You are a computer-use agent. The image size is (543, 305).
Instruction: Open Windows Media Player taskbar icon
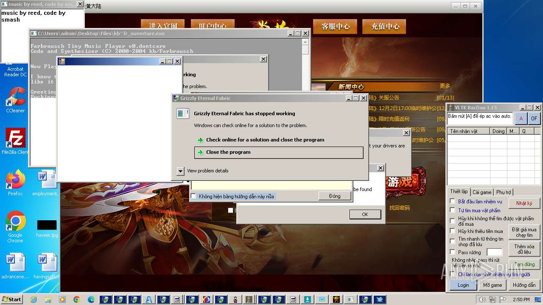62,299
